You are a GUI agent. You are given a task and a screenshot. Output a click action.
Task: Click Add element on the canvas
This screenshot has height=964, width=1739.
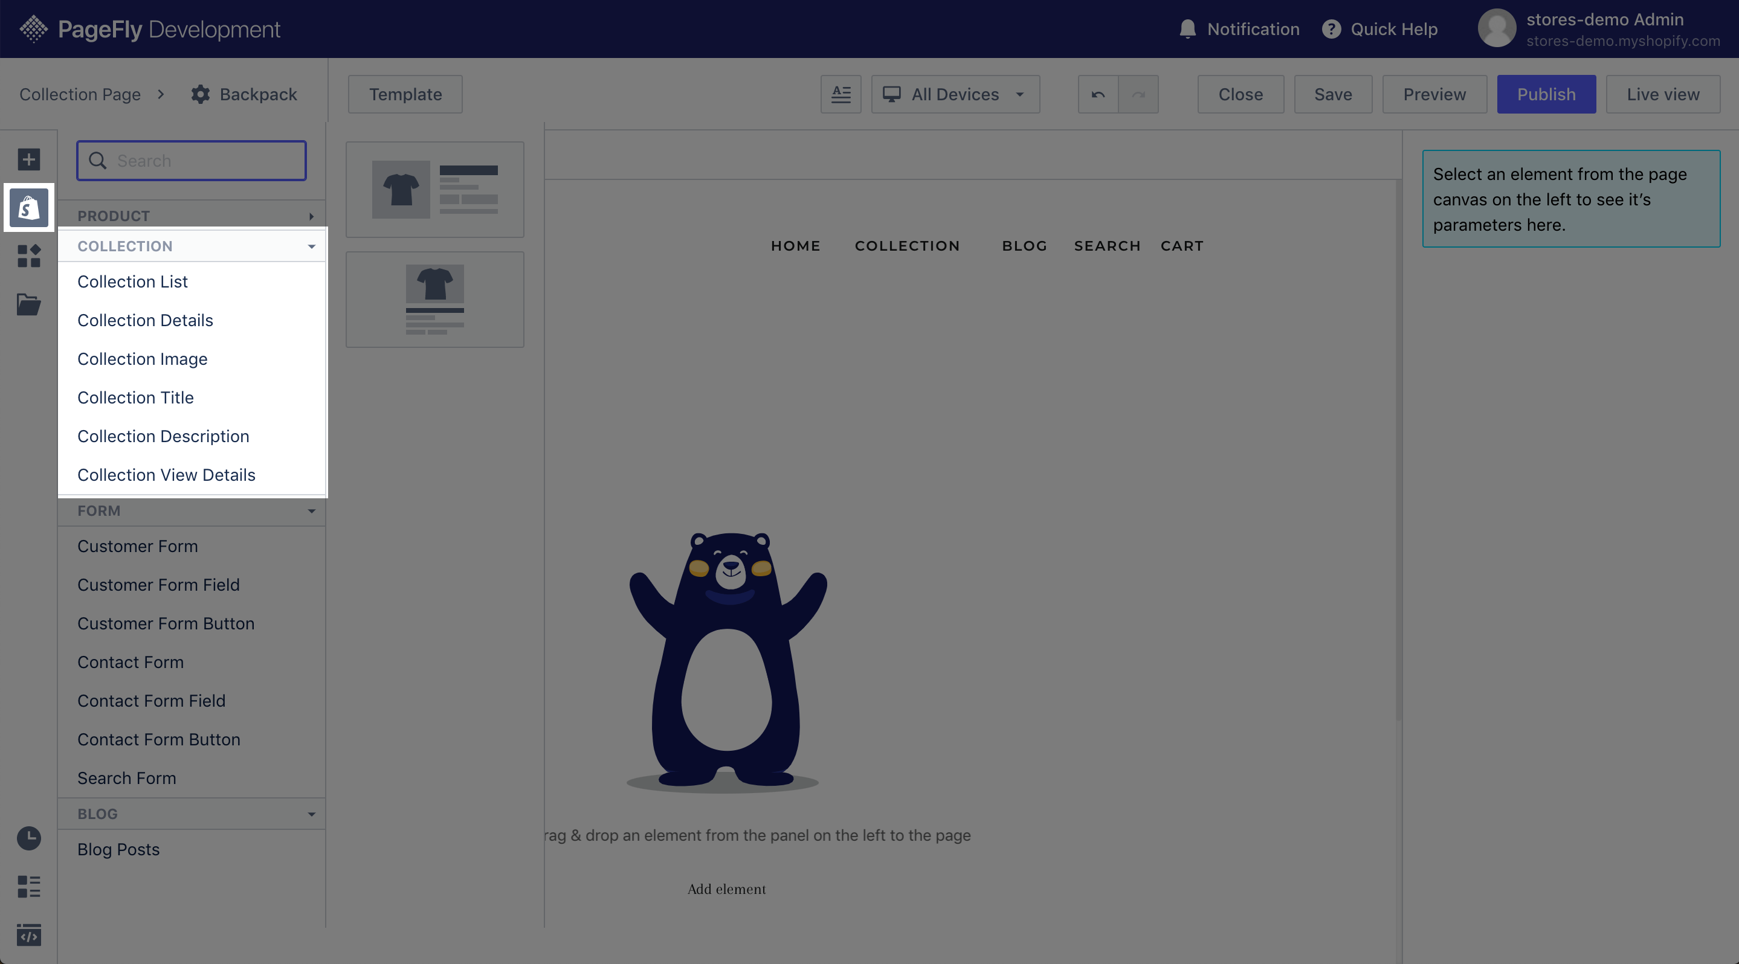[726, 889]
